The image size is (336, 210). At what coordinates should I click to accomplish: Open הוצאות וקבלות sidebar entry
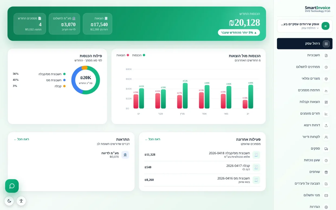click(x=305, y=102)
